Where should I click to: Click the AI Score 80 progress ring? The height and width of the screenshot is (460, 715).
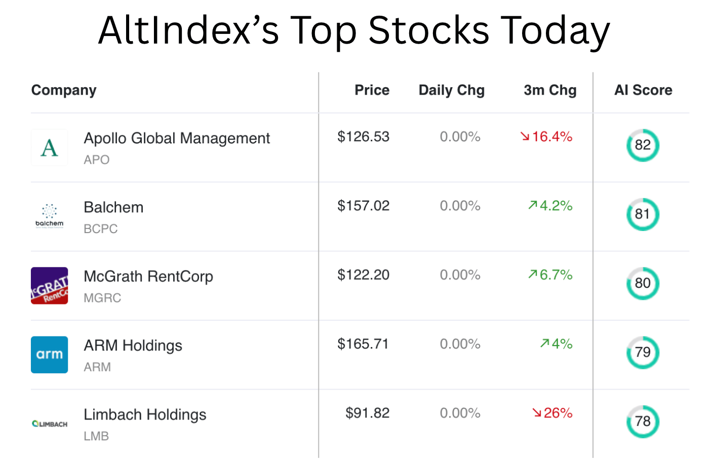click(643, 283)
